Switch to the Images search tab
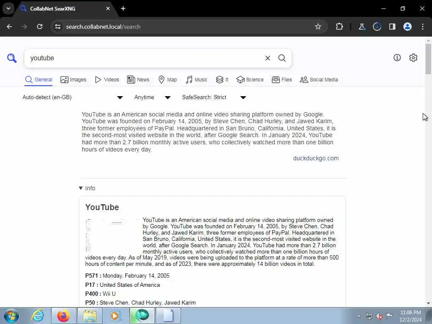This screenshot has height=324, width=432. tap(73, 80)
